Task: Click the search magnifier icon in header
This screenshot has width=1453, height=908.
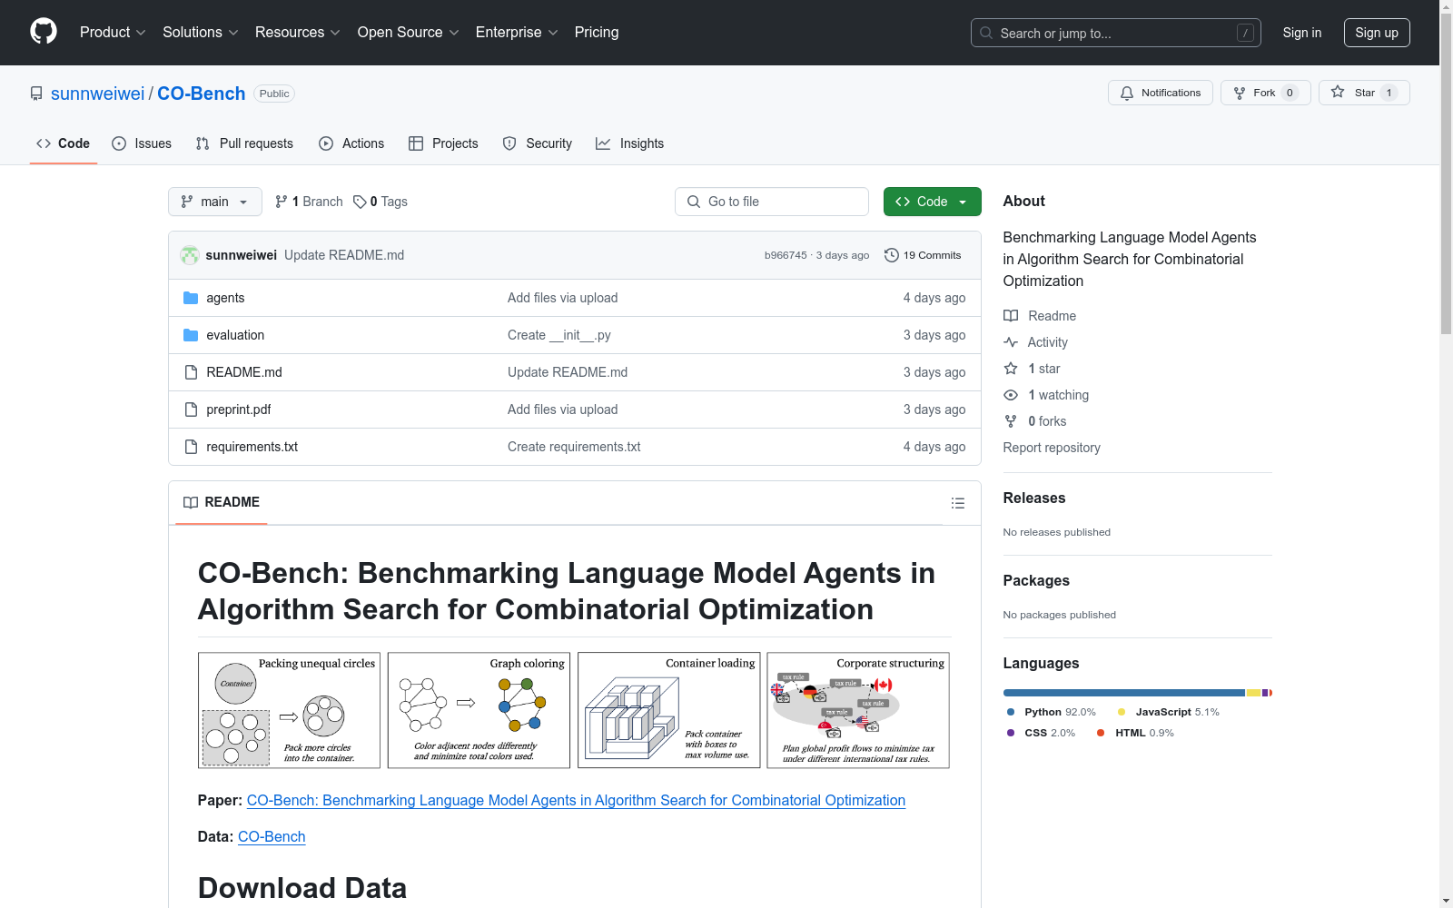Action: click(x=986, y=33)
